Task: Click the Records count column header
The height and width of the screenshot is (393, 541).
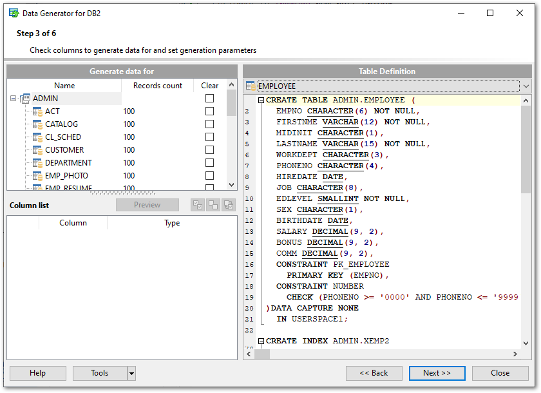Action: [x=158, y=86]
